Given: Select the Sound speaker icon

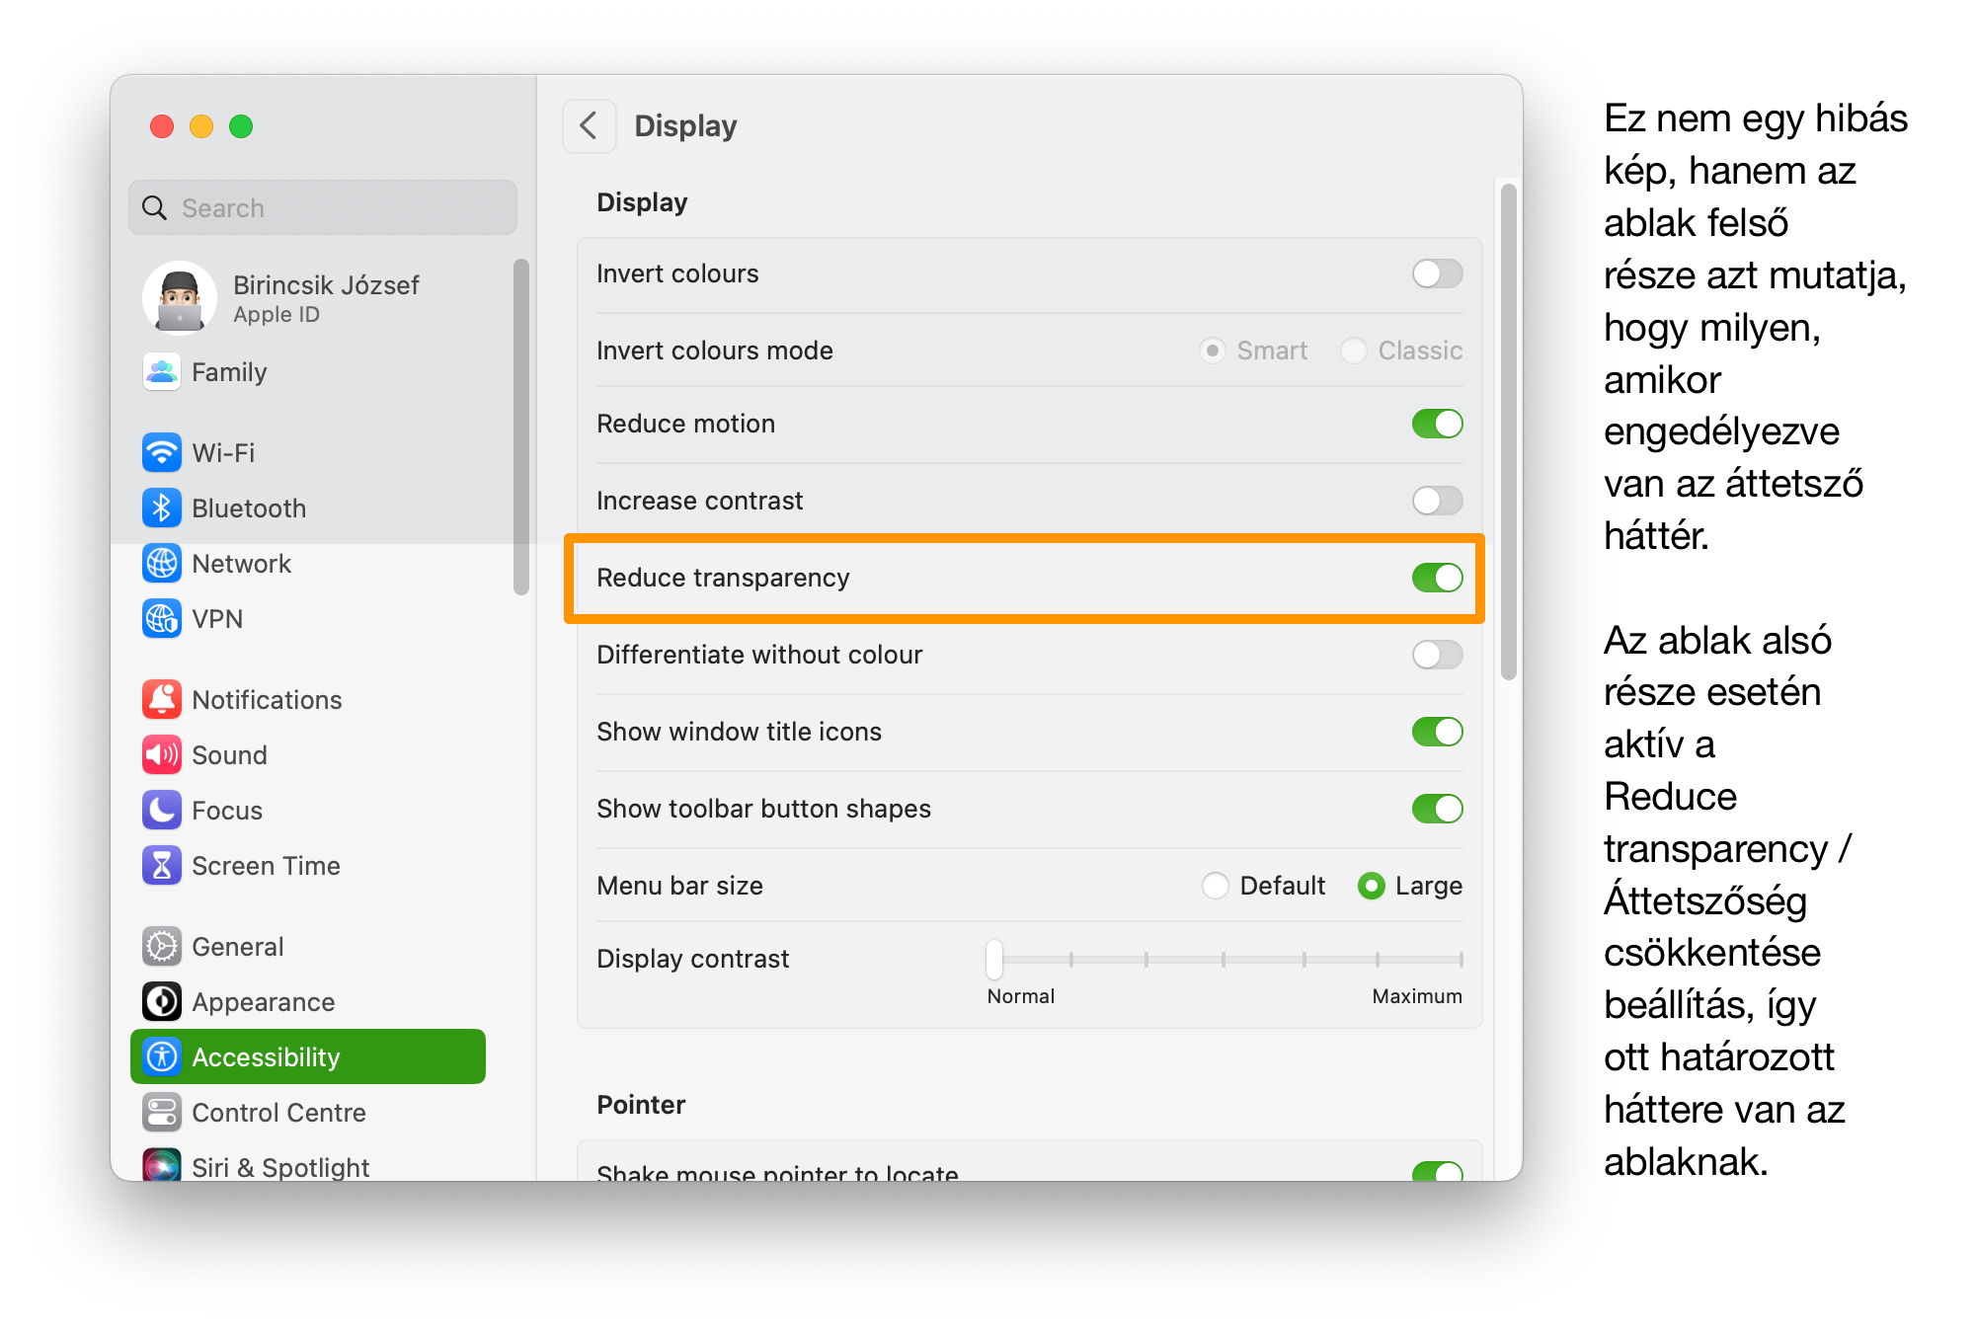Looking at the screenshot, I should point(162,755).
